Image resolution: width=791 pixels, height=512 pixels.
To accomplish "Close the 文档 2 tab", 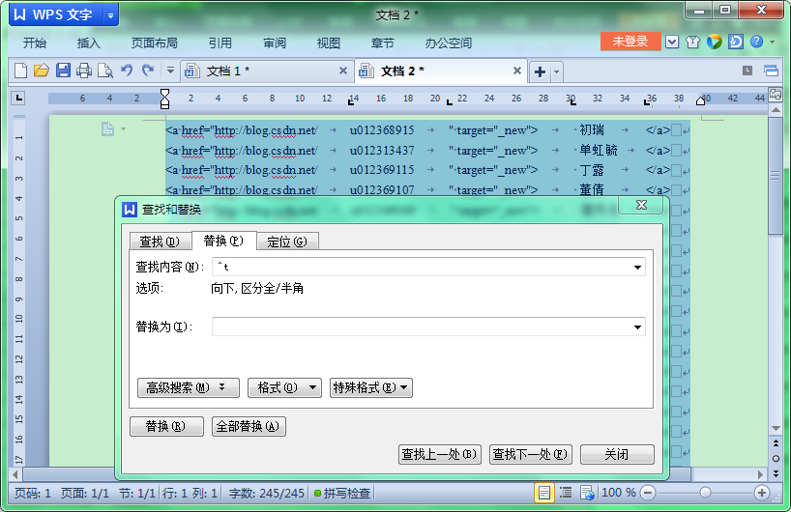I will (517, 71).
